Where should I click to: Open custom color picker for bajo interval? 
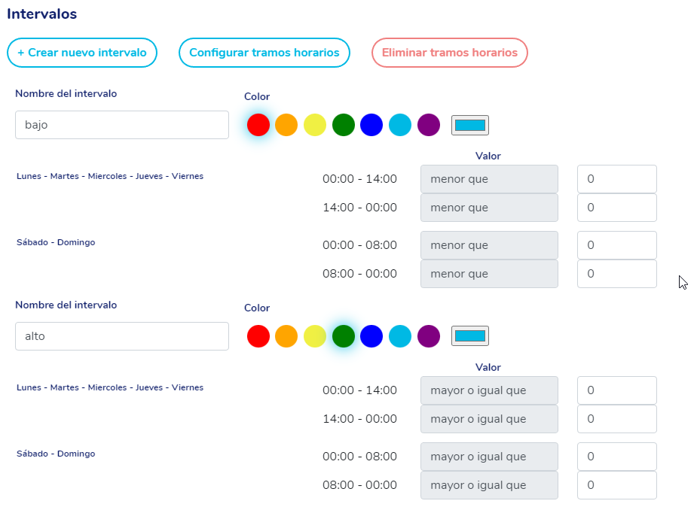tap(470, 126)
